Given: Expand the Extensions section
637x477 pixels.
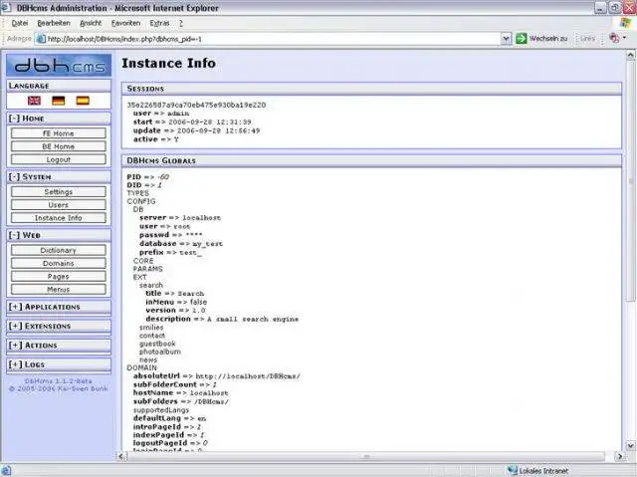Looking at the screenshot, I should [x=16, y=326].
